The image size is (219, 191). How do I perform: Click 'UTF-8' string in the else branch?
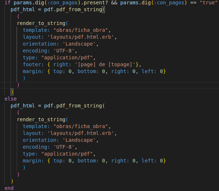(x=64, y=147)
